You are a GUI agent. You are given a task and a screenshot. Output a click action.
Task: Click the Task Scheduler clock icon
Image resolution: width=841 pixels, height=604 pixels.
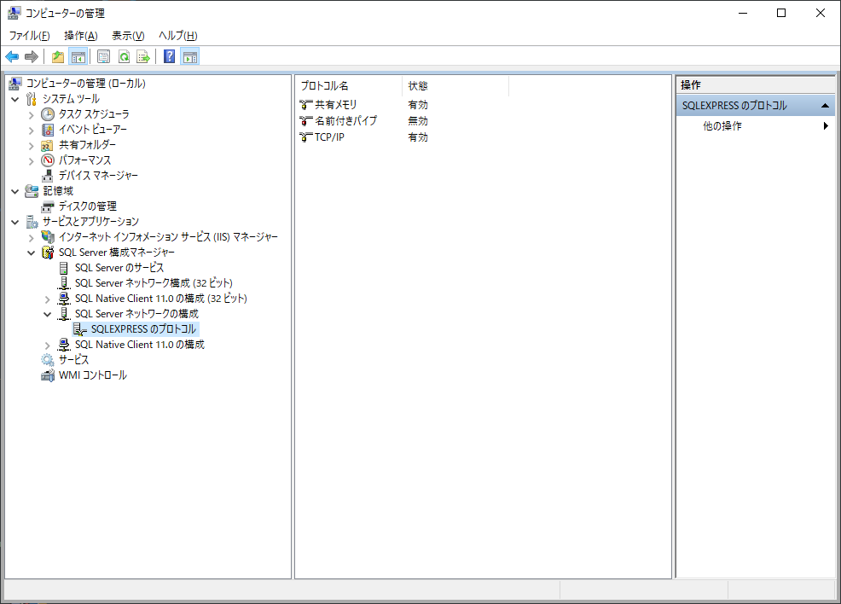pos(48,114)
